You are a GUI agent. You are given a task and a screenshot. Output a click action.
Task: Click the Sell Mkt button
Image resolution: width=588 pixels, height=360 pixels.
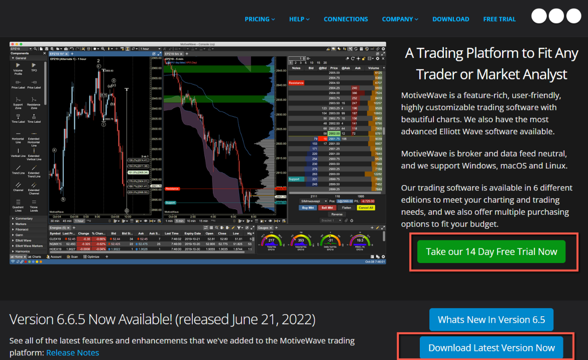[327, 208]
